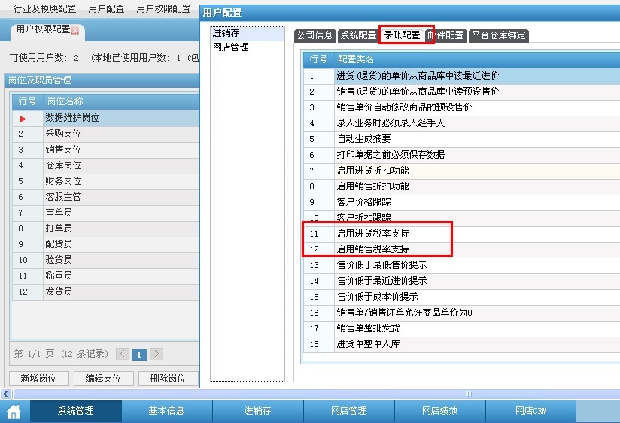
Task: Select the 售价低于成本价提示 row
Action: [462, 298]
